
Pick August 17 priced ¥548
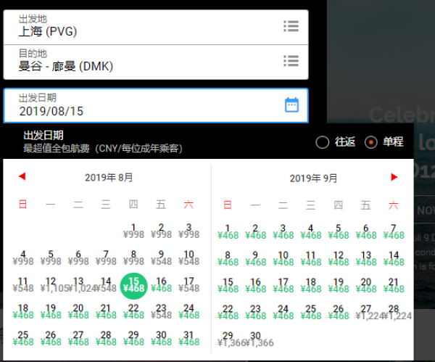(189, 285)
